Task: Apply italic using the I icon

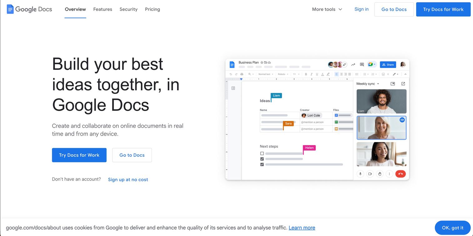Action: click(x=311, y=74)
